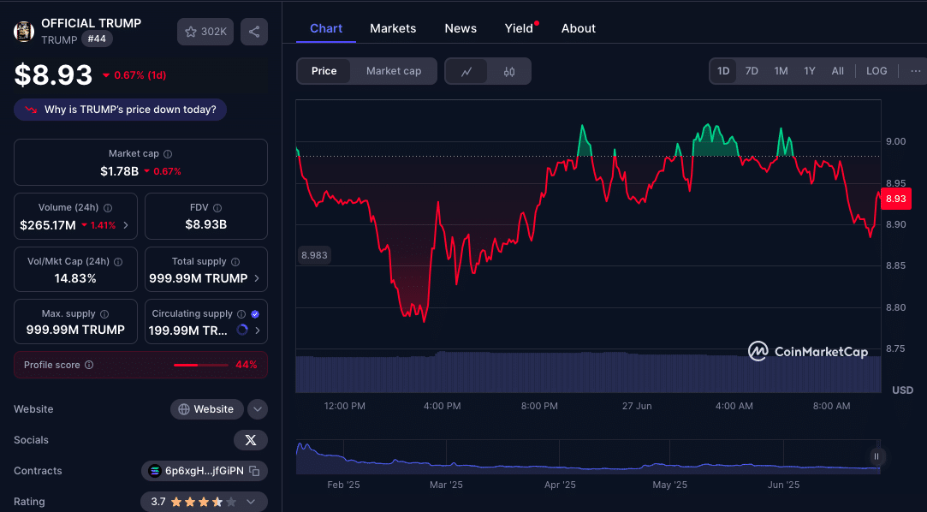Show the Vol/Mkt Cap info icon
927x512 pixels.
point(117,262)
